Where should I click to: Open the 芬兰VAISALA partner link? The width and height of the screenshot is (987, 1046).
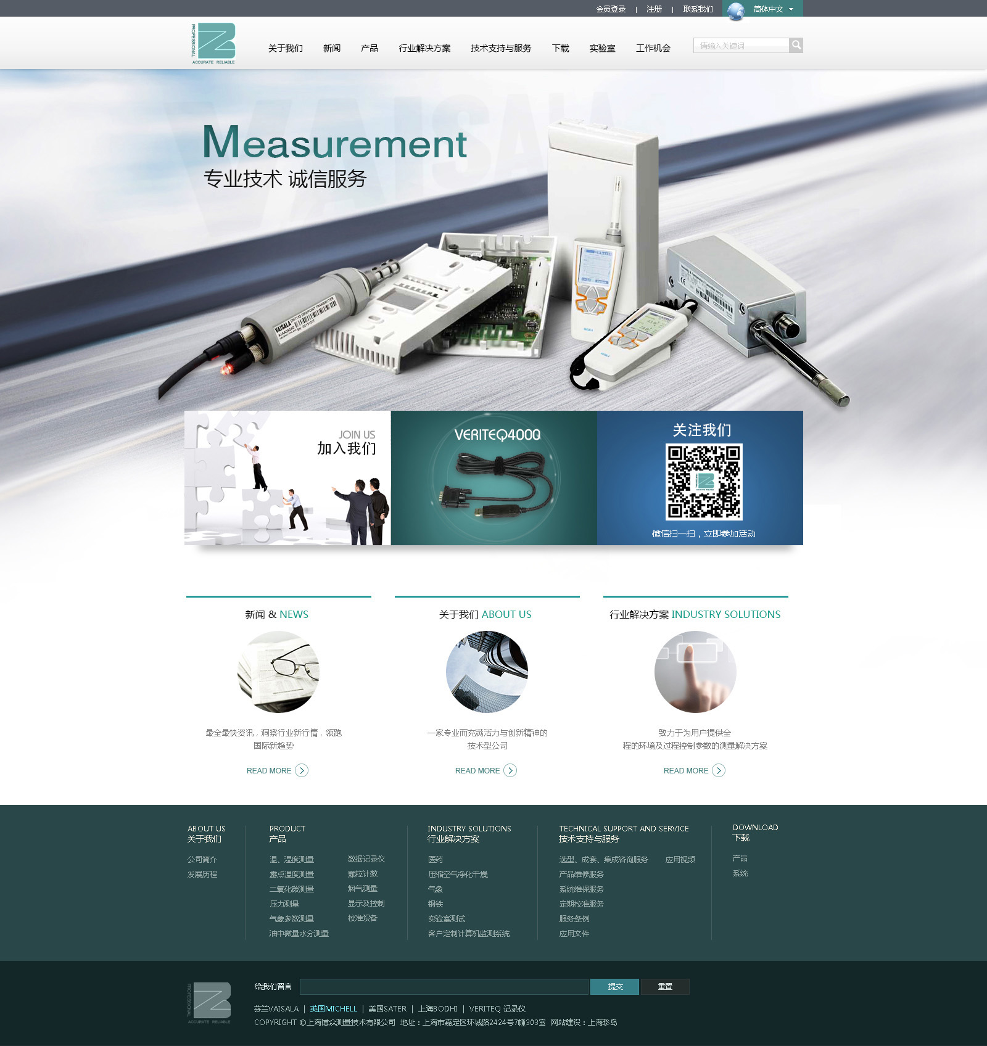click(x=276, y=1008)
